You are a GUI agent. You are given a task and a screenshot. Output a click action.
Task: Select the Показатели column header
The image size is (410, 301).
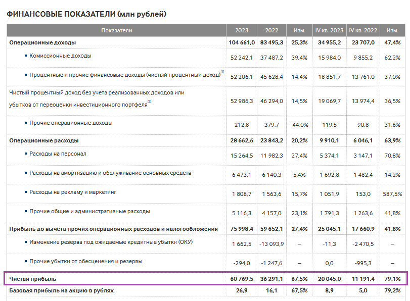click(x=117, y=30)
